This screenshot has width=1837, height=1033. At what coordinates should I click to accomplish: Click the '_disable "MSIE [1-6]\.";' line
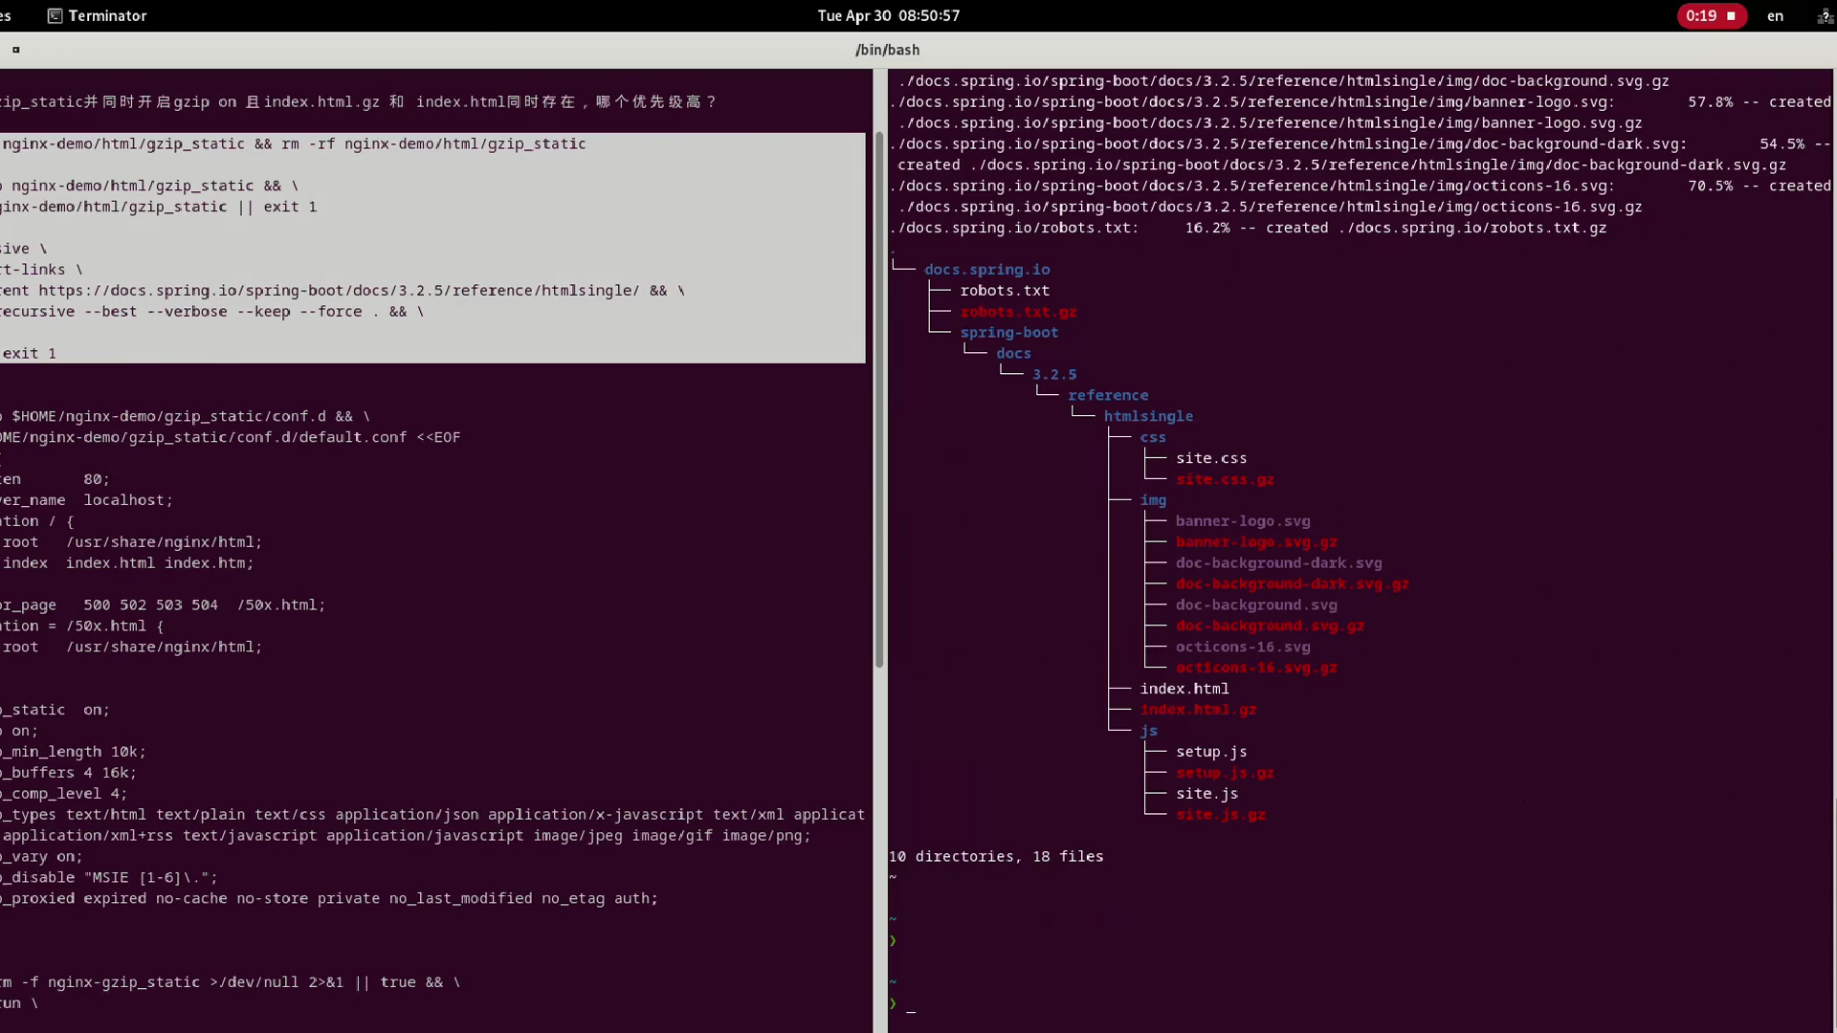(109, 878)
